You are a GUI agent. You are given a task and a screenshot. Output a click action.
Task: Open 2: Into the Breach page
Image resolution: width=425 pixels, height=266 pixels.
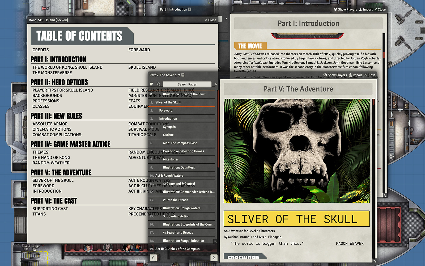181,200
